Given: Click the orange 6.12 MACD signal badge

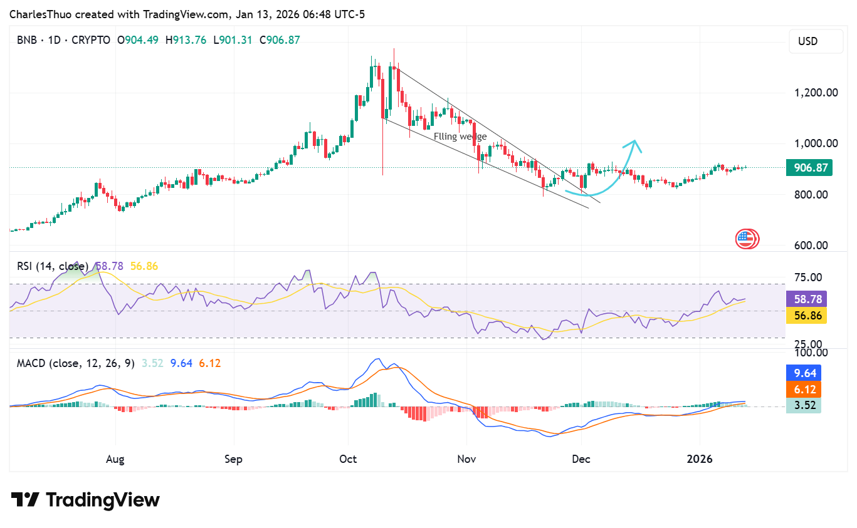Looking at the screenshot, I should pos(803,389).
